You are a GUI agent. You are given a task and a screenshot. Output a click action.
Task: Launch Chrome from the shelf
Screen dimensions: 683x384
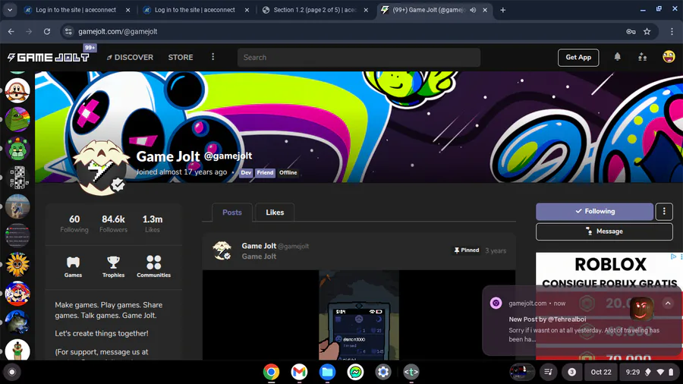click(271, 372)
